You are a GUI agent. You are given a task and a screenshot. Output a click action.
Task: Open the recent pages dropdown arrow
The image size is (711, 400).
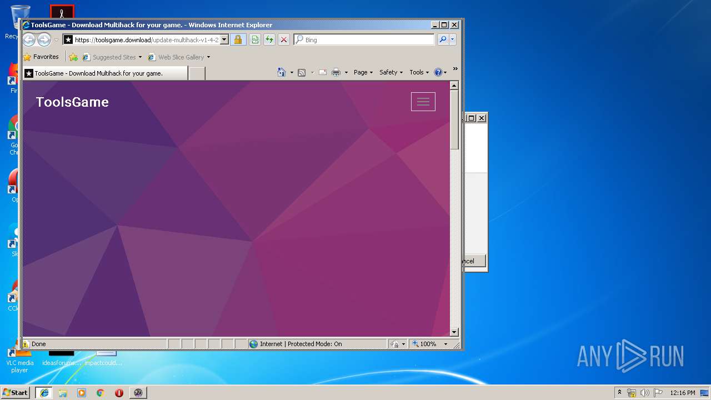pos(56,40)
